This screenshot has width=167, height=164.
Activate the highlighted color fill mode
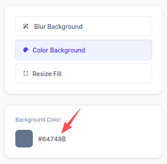click(x=83, y=50)
